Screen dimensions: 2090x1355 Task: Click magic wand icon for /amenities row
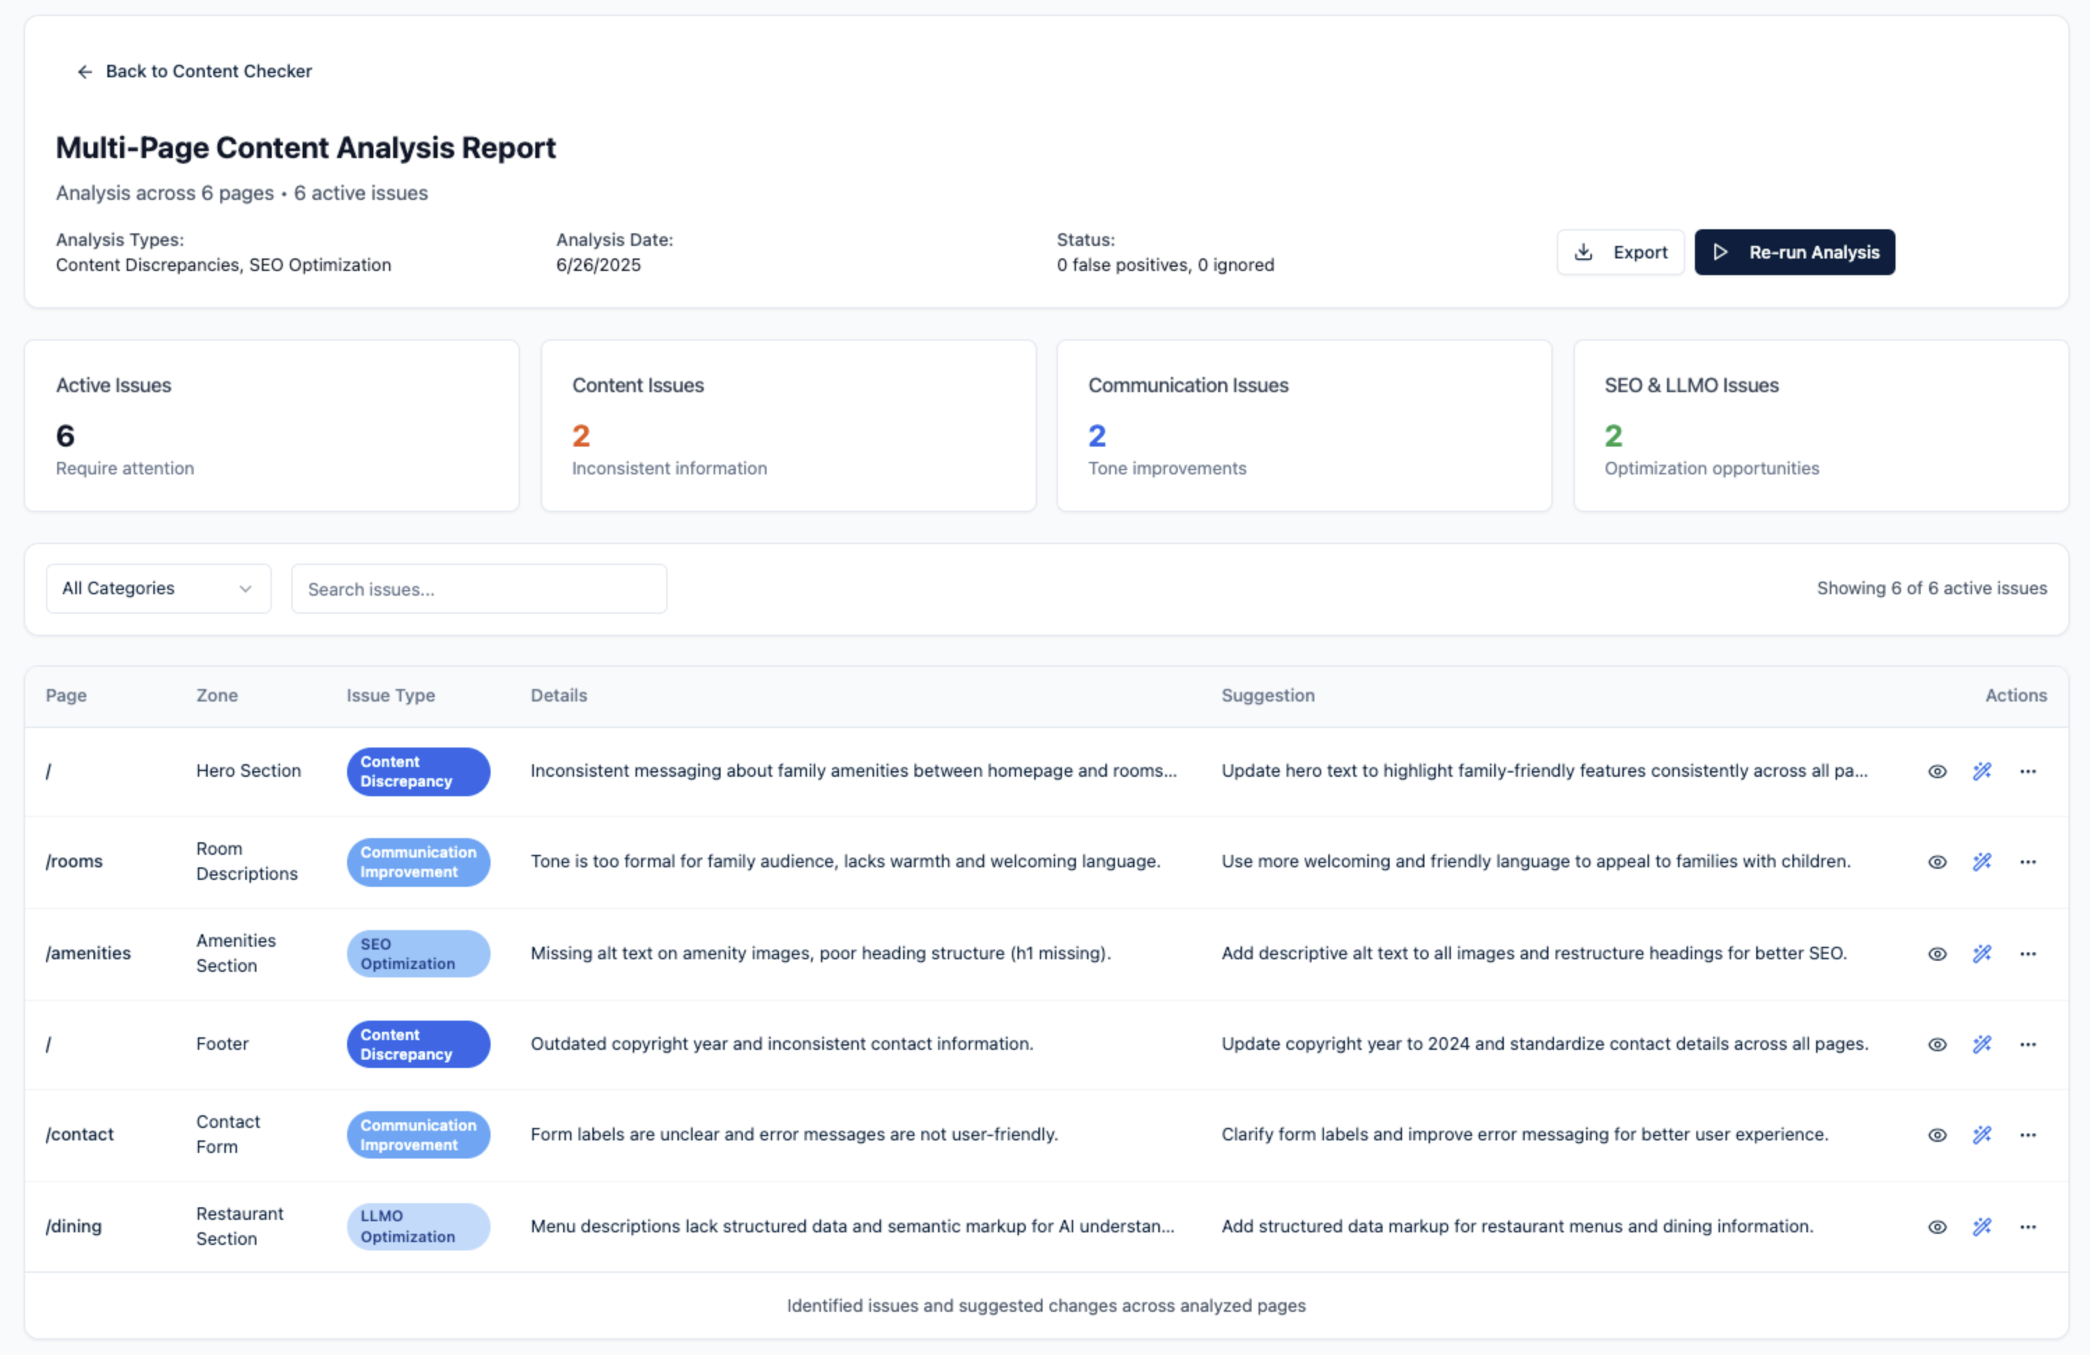(1982, 953)
